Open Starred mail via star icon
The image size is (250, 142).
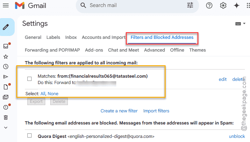click(6, 57)
